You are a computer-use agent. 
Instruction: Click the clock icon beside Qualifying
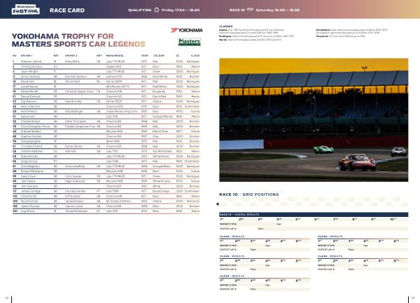point(156,10)
